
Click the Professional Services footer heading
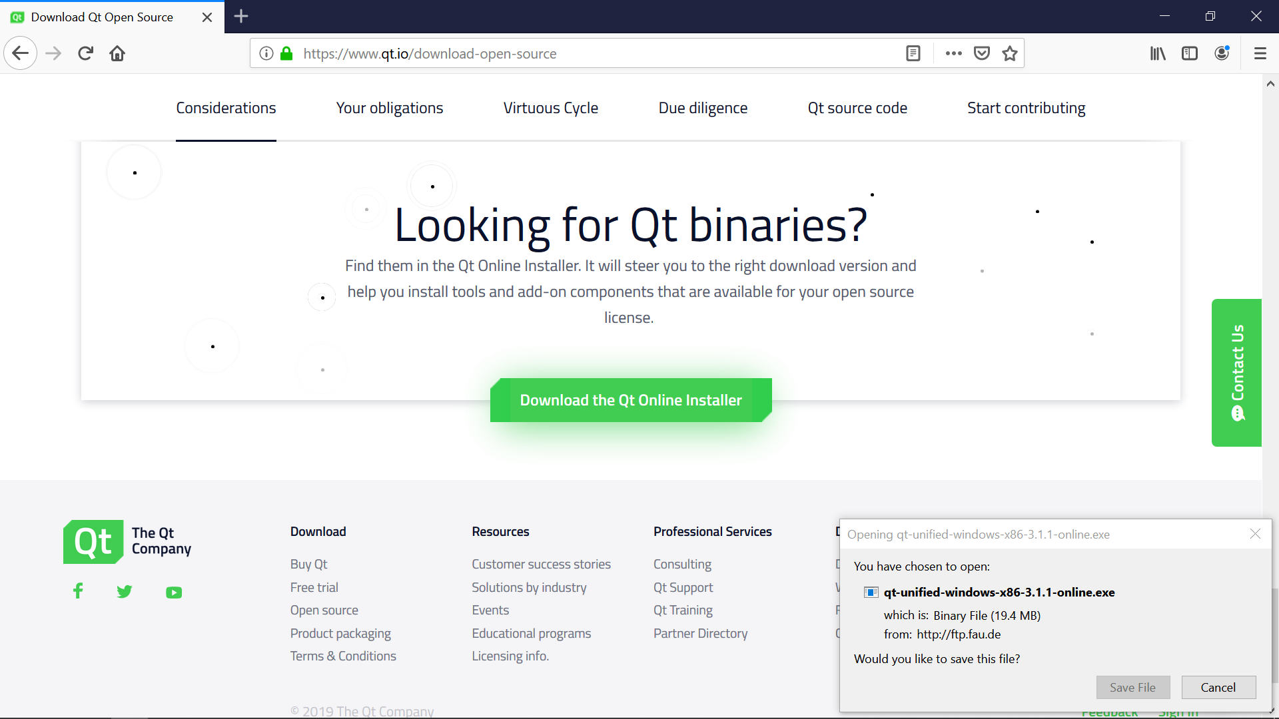pyautogui.click(x=712, y=531)
